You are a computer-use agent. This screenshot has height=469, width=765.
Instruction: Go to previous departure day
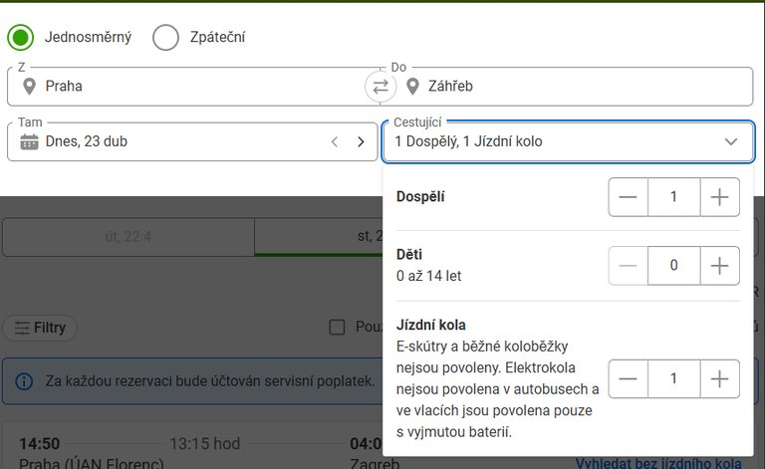pyautogui.click(x=336, y=141)
